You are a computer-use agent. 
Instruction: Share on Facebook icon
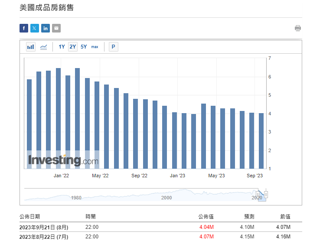24,28
